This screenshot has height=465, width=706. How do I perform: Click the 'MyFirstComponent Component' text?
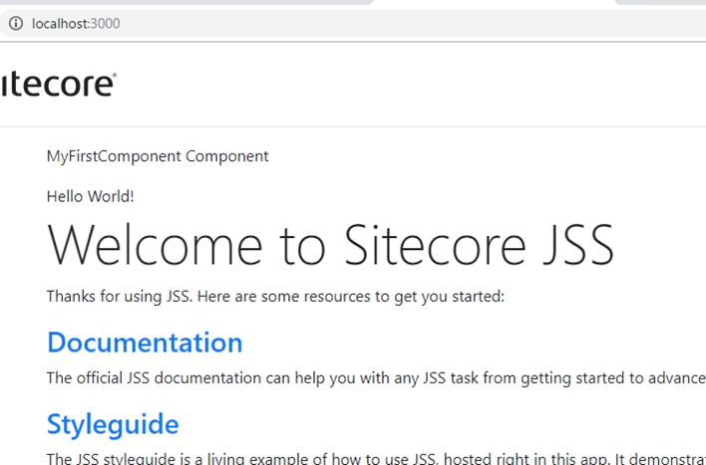point(158,156)
